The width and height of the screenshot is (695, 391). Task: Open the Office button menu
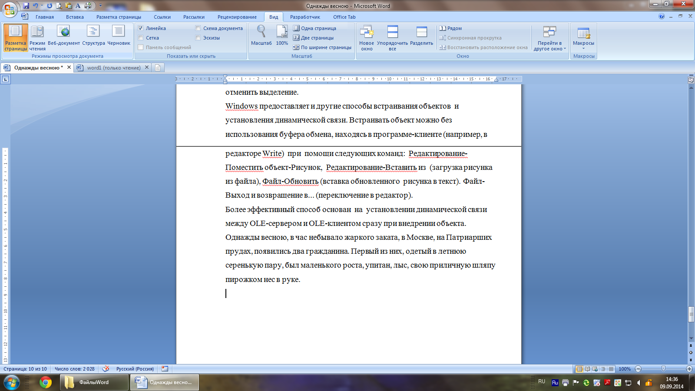pos(10,9)
